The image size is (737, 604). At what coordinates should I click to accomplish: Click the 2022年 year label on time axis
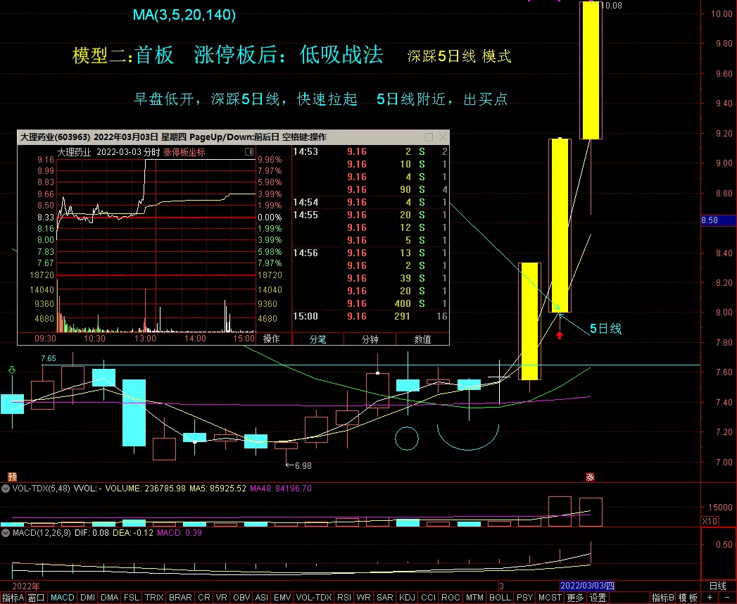point(26,586)
